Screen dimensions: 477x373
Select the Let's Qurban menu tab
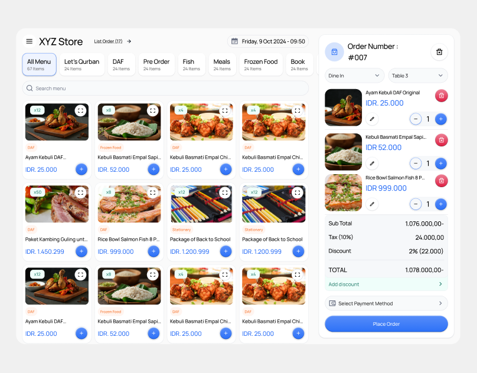pyautogui.click(x=81, y=64)
